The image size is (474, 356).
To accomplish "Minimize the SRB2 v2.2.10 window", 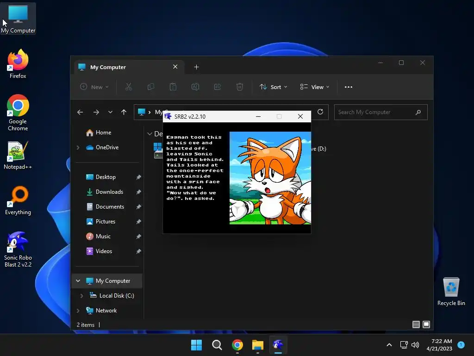I will click(258, 116).
